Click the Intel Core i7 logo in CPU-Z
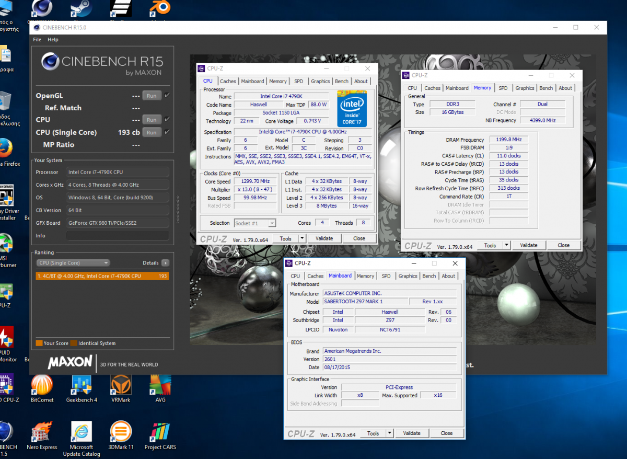 tap(352, 109)
